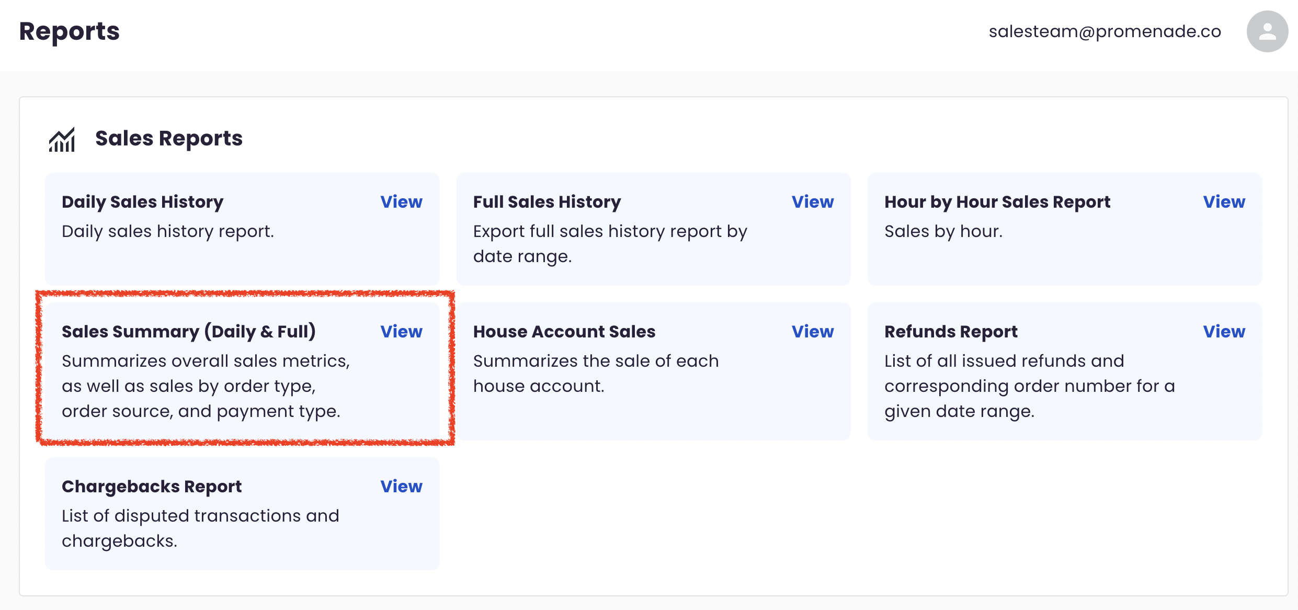Click the Sales Reports section title

[169, 139]
